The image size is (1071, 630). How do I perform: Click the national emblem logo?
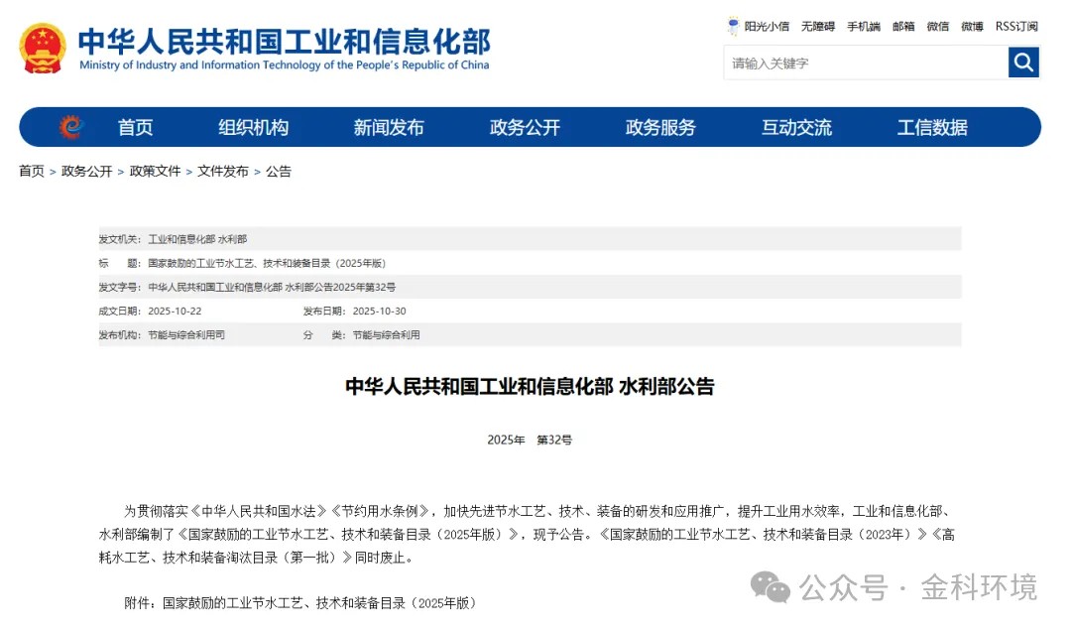click(x=43, y=48)
